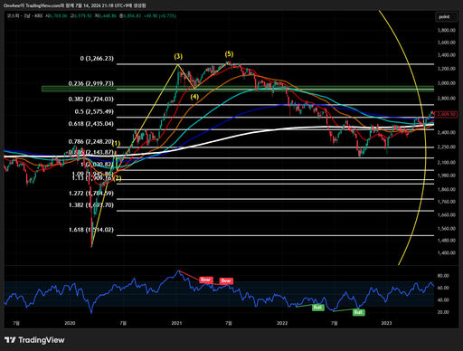The height and width of the screenshot is (351, 463).
Task: Click price axis value 3,400.00
Action: pyautogui.click(x=447, y=55)
